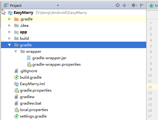The image size is (158, 120).
Task: Click line number 17 in editor gutter
Action: [150, 116]
